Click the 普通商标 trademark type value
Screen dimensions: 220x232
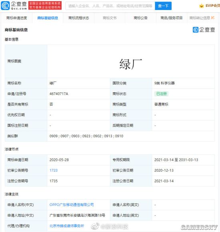161,104
